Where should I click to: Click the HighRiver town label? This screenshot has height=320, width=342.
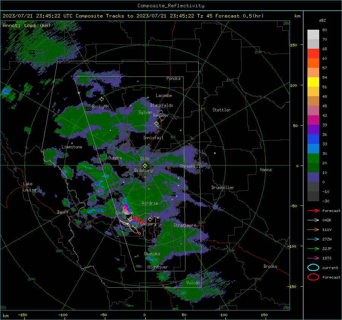point(158,267)
